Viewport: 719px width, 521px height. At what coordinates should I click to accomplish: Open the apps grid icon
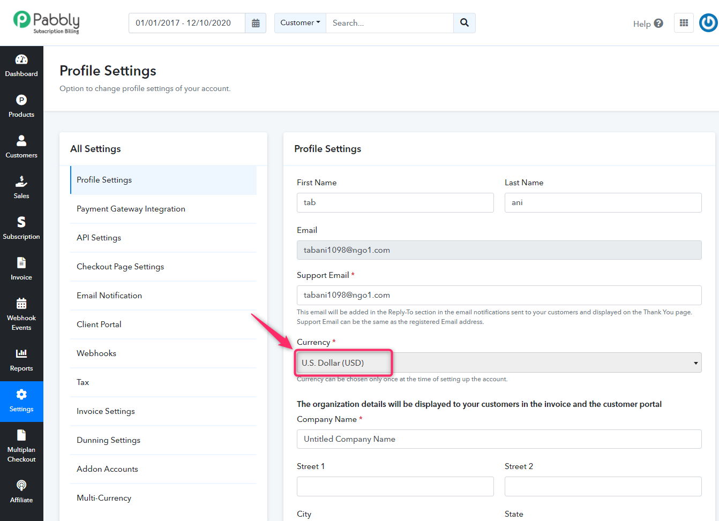(x=684, y=23)
